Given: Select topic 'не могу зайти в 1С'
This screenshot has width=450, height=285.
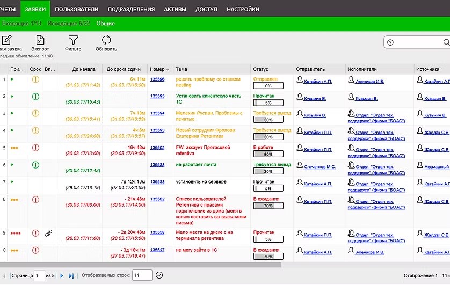Looking at the screenshot, I should point(197,250).
